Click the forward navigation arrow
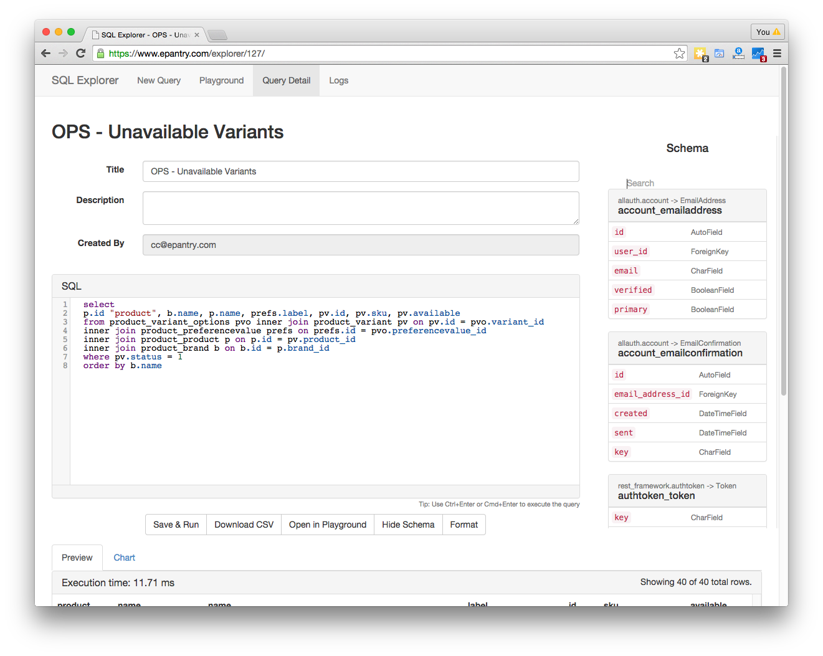 click(x=63, y=54)
